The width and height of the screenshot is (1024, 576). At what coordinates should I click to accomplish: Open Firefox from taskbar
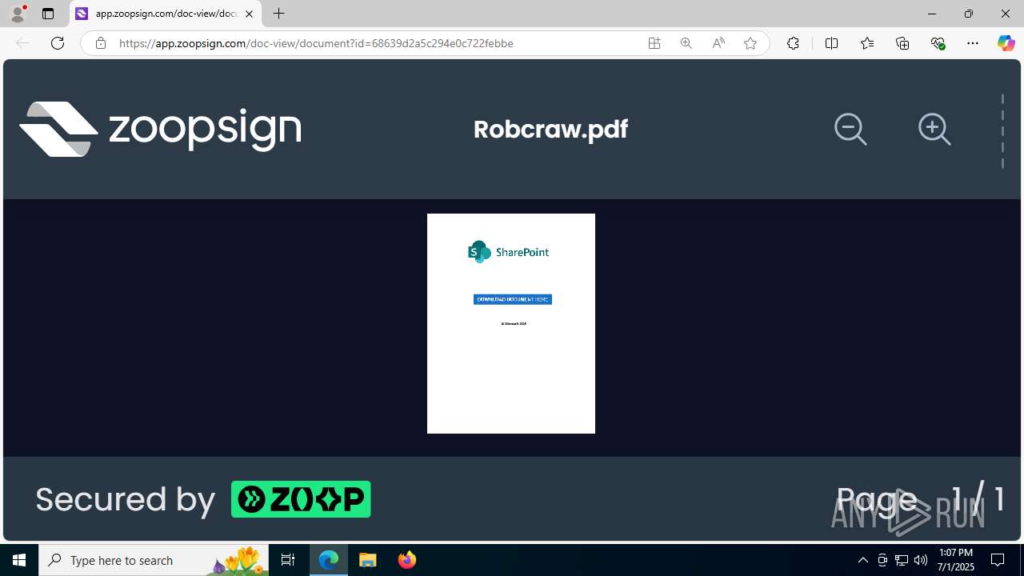pyautogui.click(x=407, y=560)
